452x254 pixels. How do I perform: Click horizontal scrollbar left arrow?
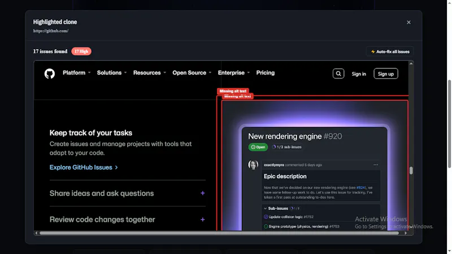(x=36, y=233)
